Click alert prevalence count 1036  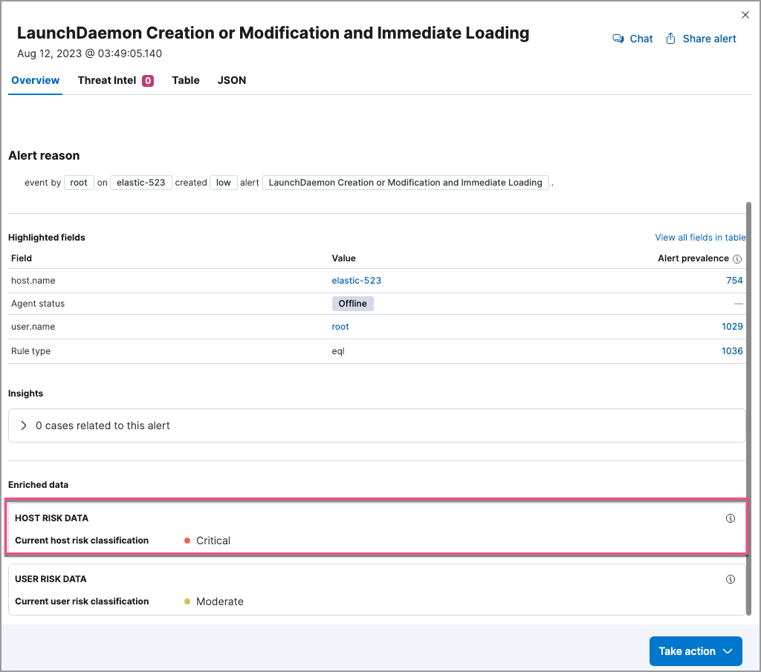tap(732, 351)
